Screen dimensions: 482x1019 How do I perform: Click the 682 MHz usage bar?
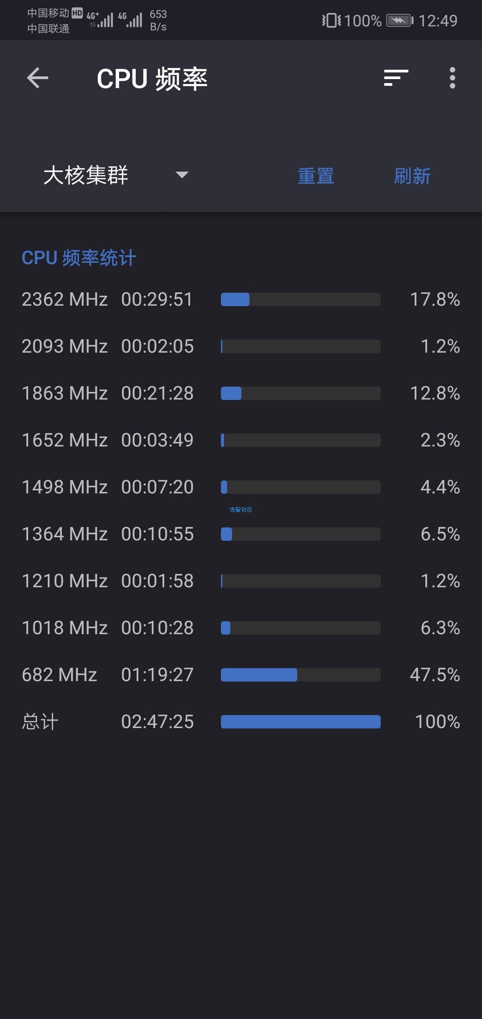point(301,675)
